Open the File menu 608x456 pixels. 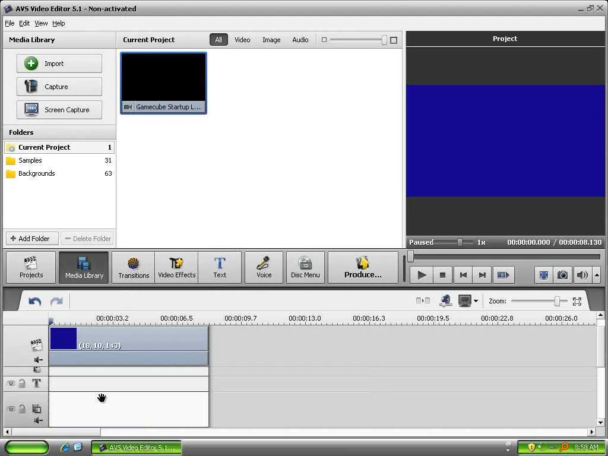pyautogui.click(x=9, y=23)
